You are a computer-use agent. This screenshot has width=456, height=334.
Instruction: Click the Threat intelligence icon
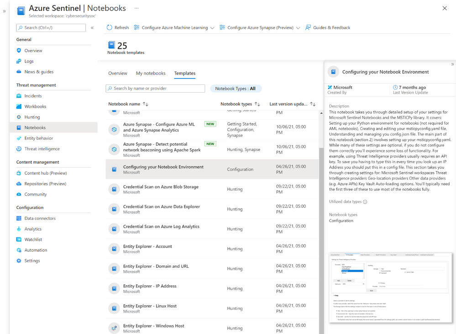(x=19, y=149)
